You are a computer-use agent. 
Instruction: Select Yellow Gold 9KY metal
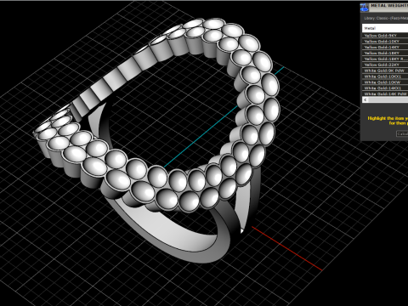[385, 36]
